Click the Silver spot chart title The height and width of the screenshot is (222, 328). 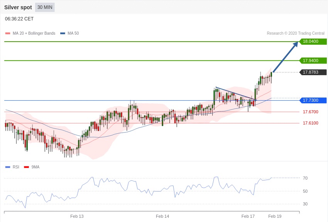pos(18,7)
